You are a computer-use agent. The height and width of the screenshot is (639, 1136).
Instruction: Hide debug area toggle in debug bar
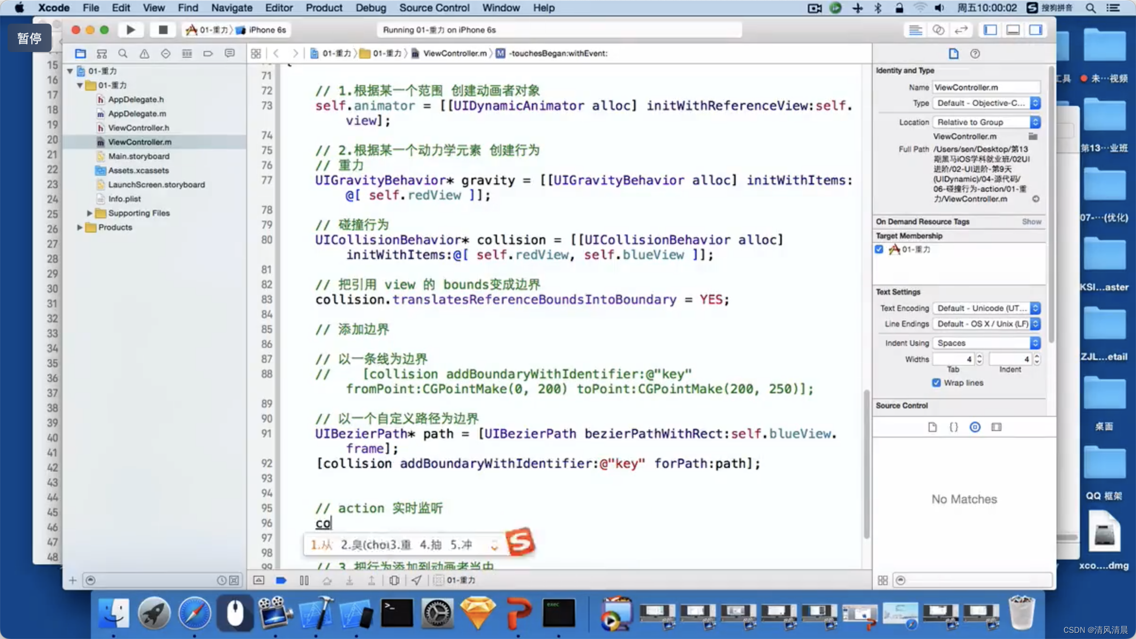[x=259, y=580]
